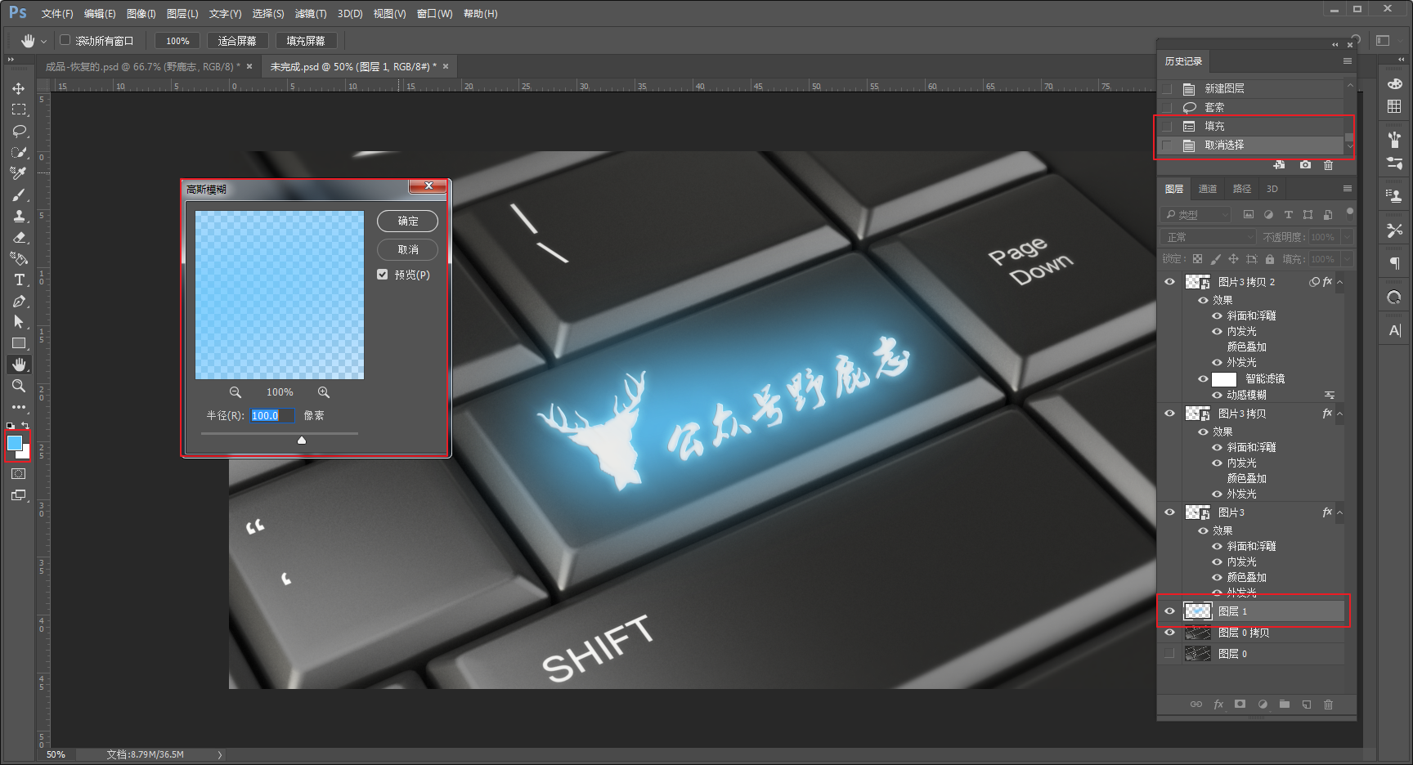The image size is (1413, 765).
Task: Select the Quick Selection tool
Action: [x=19, y=152]
